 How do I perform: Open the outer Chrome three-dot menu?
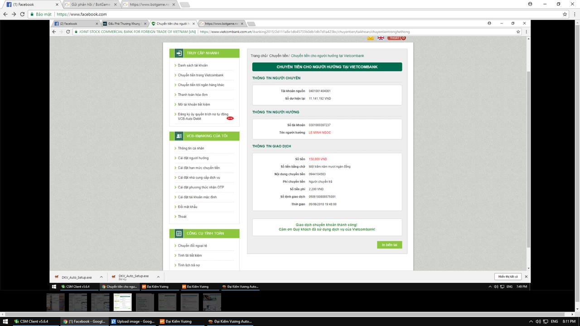click(574, 14)
